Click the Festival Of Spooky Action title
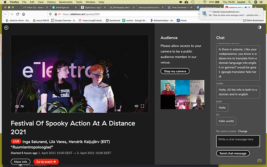Viewport: 267px width, 167px height. 73,128
